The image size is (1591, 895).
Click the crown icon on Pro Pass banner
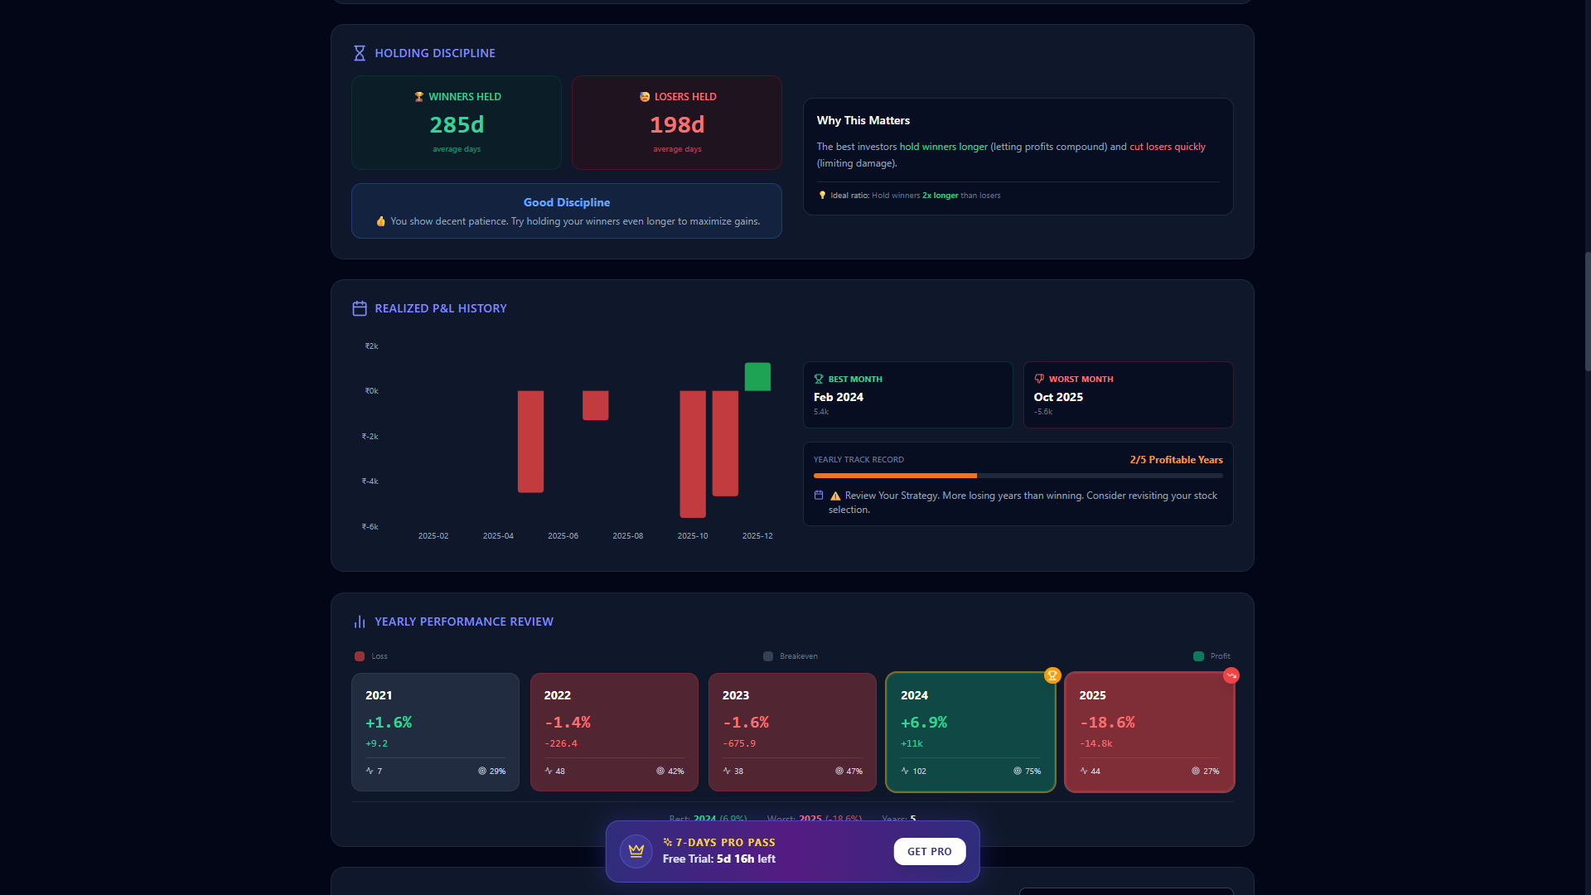click(636, 851)
